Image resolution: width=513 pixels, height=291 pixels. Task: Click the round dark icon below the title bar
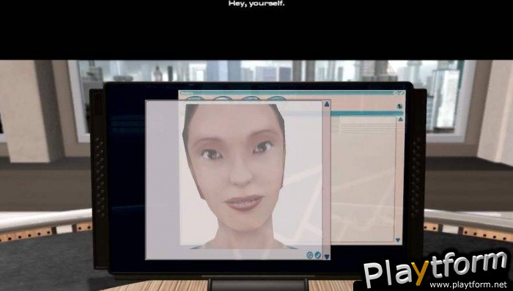pos(399,106)
